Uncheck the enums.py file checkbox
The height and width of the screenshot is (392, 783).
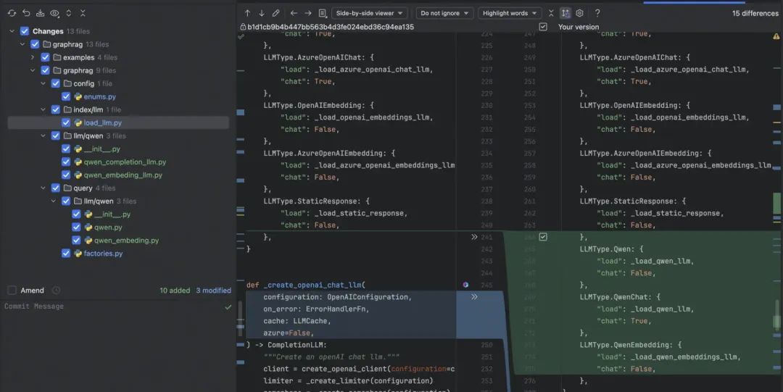[66, 96]
